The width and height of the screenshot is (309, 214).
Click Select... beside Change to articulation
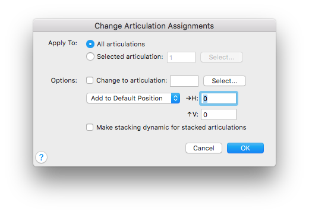[225, 81]
